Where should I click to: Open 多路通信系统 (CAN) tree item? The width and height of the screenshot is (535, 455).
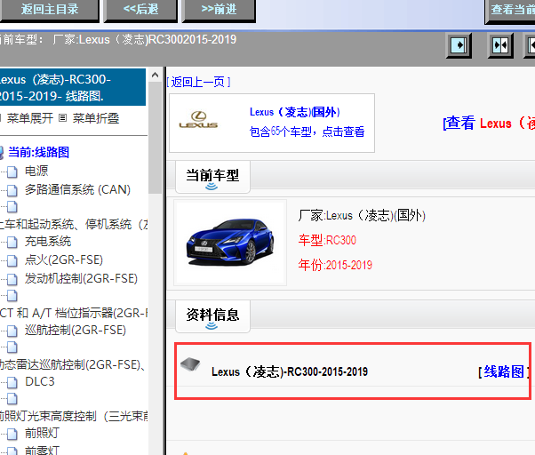77,189
